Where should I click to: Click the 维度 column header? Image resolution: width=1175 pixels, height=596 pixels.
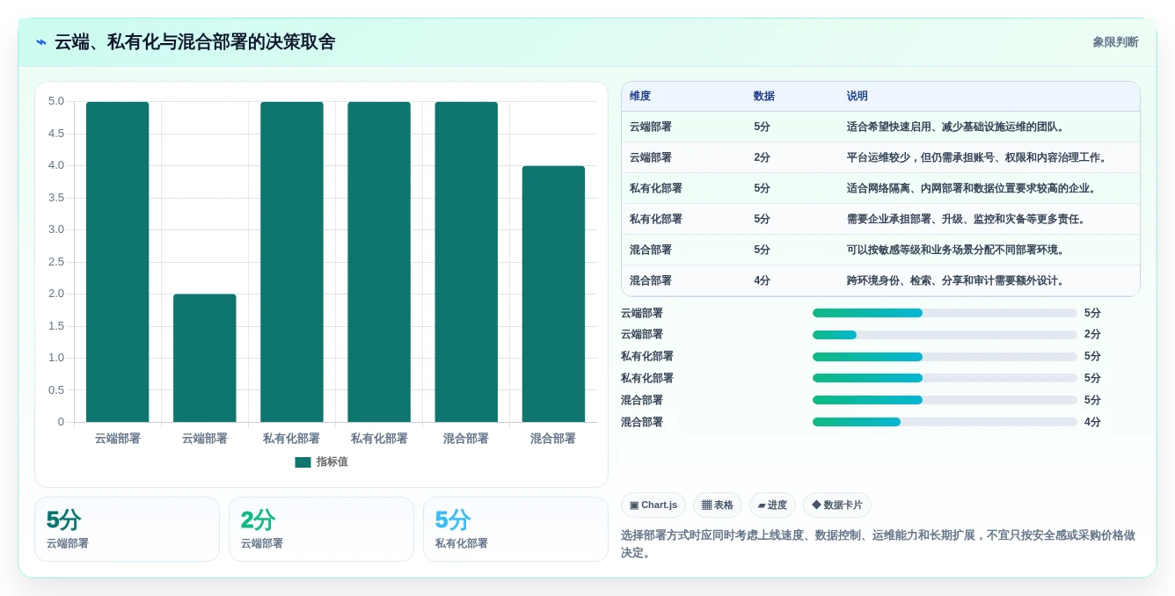640,97
